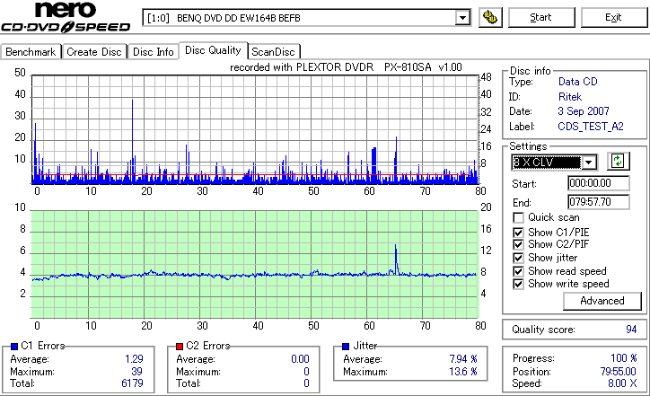This screenshot has height=396, width=650.
Task: Click the drive options icon beside the drive selector
Action: pyautogui.click(x=490, y=17)
